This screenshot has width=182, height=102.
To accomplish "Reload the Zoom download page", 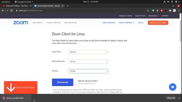I will (x=11, y=10).
